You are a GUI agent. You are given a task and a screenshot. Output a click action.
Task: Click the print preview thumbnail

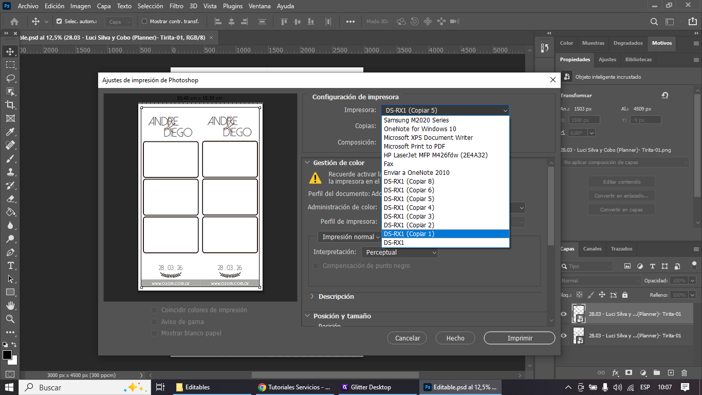200,197
